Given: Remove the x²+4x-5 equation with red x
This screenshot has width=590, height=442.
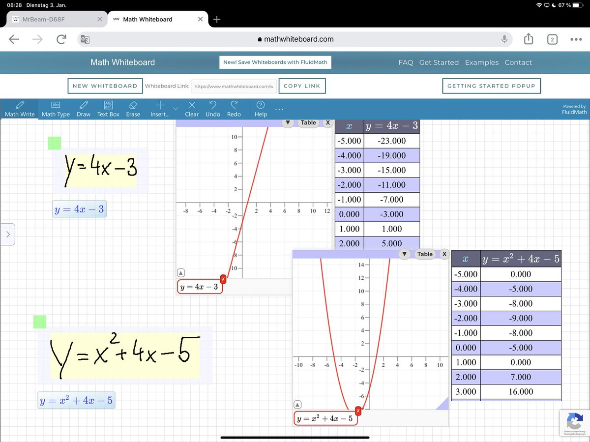Looking at the screenshot, I should [x=358, y=411].
